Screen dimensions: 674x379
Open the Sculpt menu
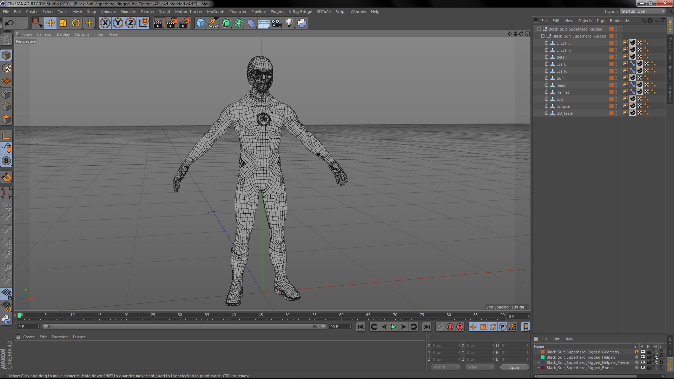164,12
